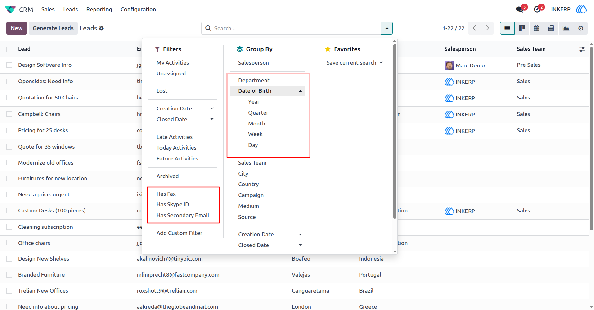Group leads by Department

pos(254,80)
